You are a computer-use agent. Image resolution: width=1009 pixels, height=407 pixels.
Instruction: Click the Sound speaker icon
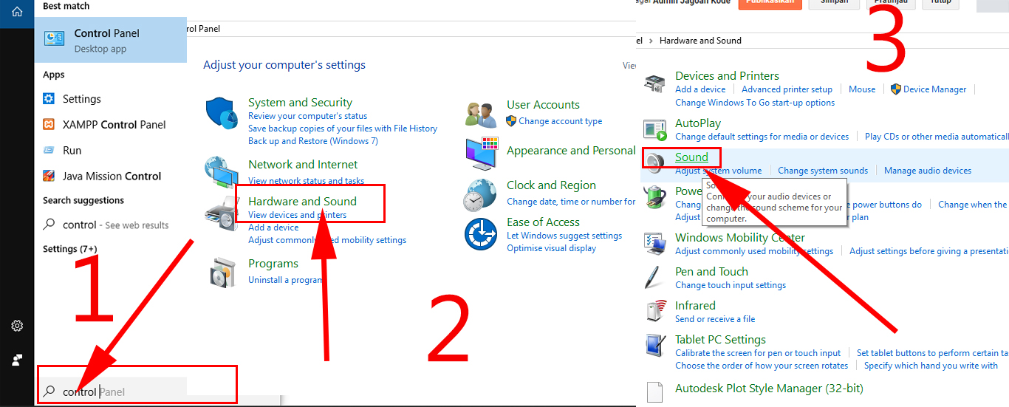655,163
